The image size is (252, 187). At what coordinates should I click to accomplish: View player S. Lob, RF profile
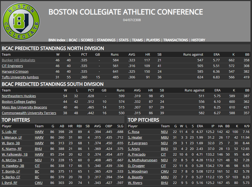point(9,132)
